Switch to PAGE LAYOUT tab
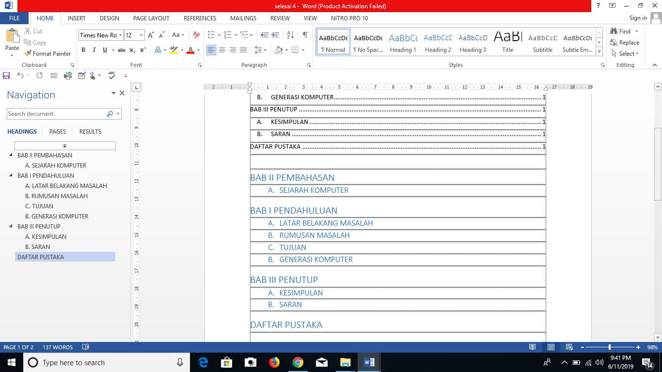The height and width of the screenshot is (372, 662). (151, 18)
